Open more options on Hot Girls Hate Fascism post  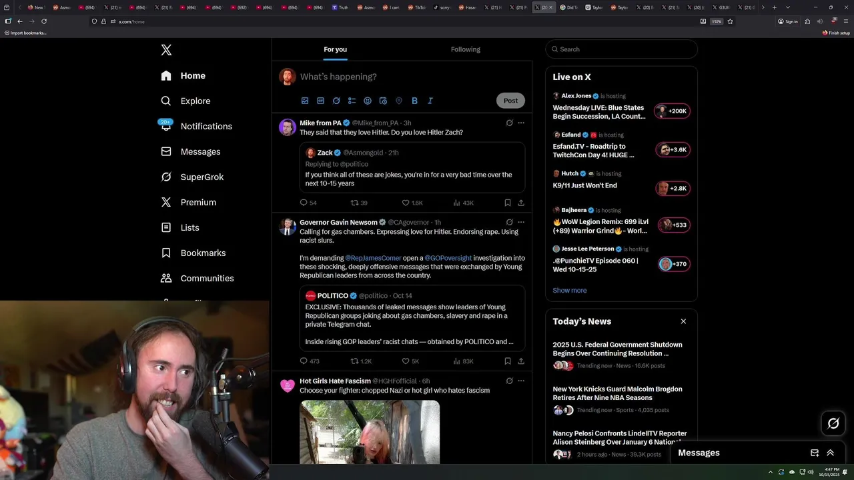pos(521,381)
